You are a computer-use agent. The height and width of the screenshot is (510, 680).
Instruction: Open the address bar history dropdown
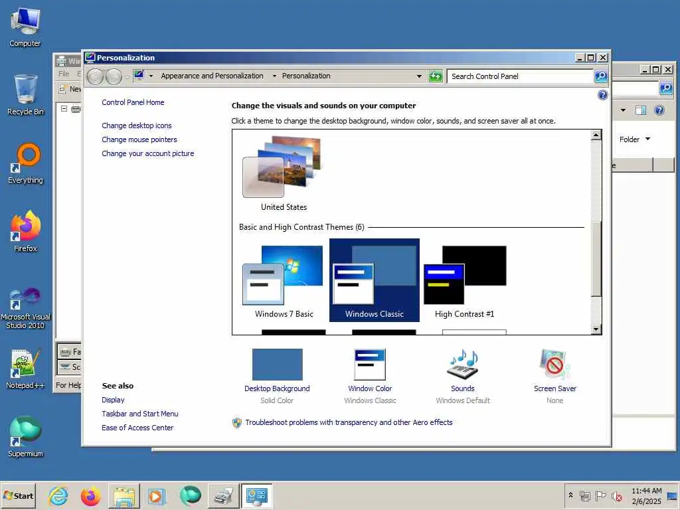(419, 76)
